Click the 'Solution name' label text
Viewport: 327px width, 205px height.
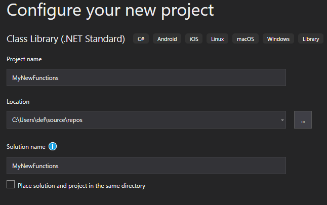[x=26, y=147]
